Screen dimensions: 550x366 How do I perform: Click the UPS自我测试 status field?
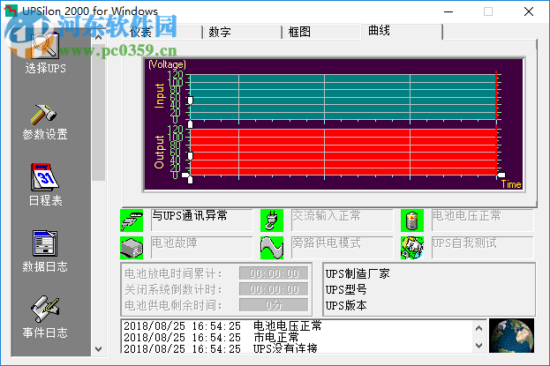click(x=483, y=248)
